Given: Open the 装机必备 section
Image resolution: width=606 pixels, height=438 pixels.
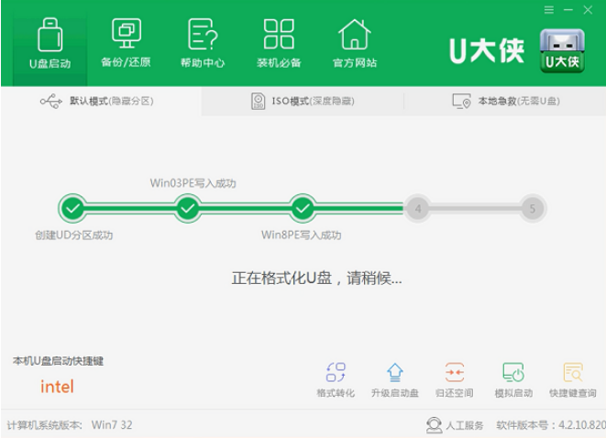Looking at the screenshot, I should (278, 43).
